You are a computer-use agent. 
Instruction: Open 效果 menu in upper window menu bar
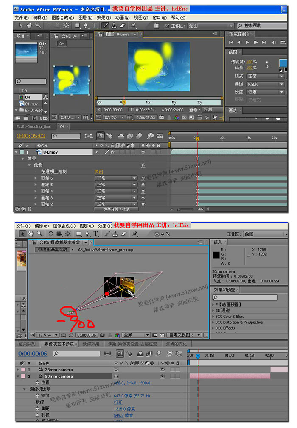coord(104,17)
